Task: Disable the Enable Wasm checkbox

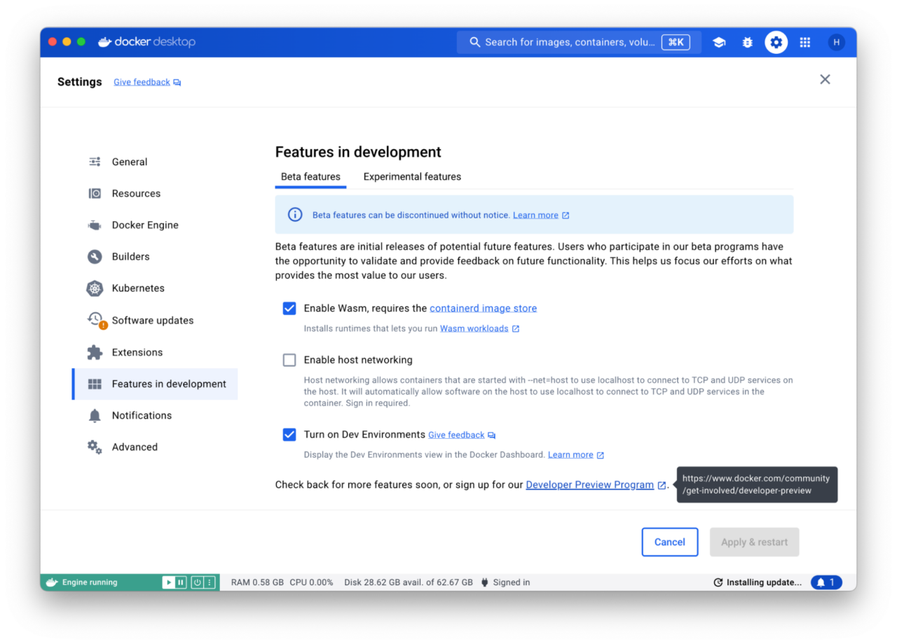Action: [289, 308]
